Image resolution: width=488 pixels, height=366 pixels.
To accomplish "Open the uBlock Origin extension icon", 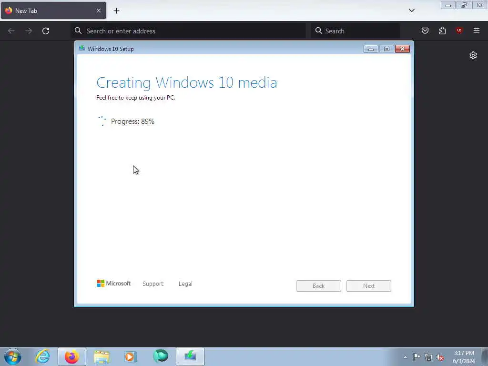I will click(x=459, y=30).
